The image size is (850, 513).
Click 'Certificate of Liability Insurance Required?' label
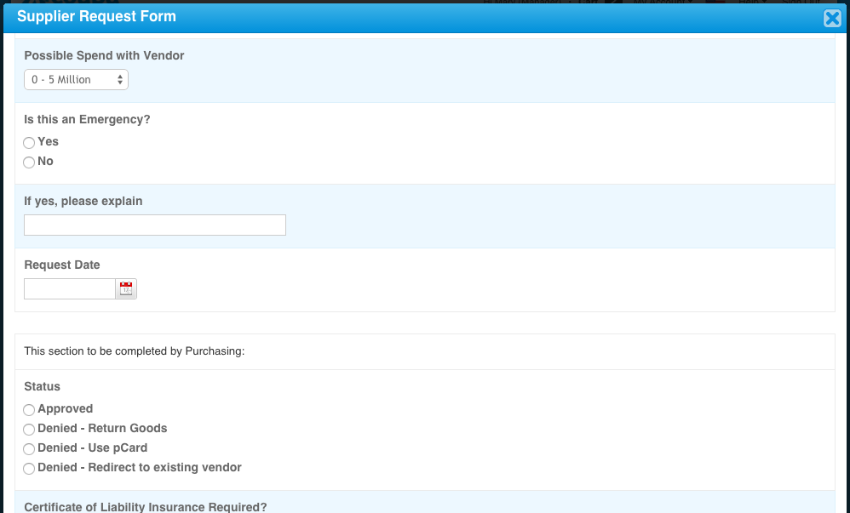[x=145, y=507]
